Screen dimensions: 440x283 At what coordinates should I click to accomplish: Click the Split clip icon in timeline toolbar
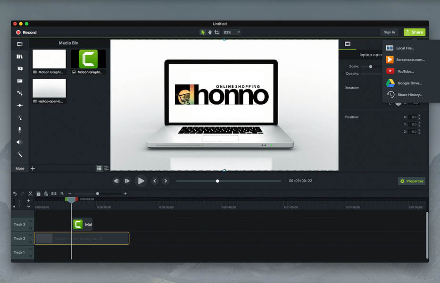[54, 194]
